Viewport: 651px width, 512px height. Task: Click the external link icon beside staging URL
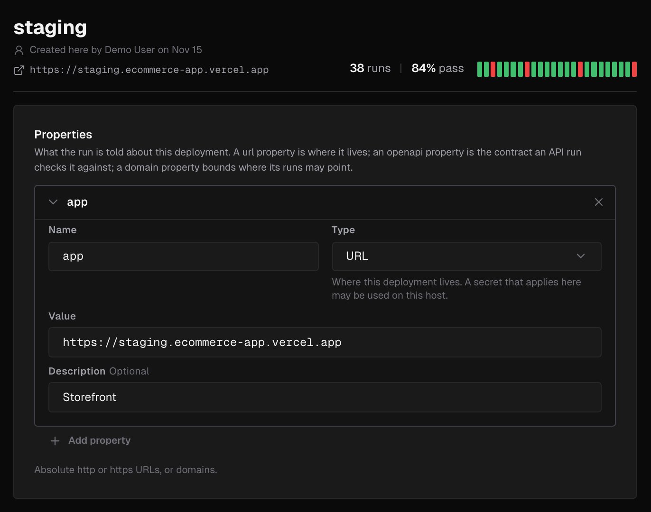tap(19, 70)
